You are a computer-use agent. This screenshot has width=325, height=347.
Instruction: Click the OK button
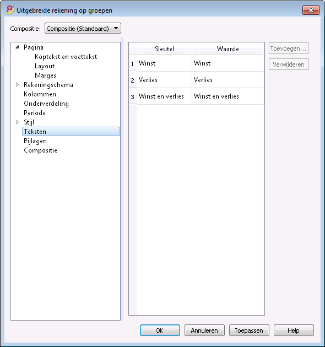click(x=160, y=330)
